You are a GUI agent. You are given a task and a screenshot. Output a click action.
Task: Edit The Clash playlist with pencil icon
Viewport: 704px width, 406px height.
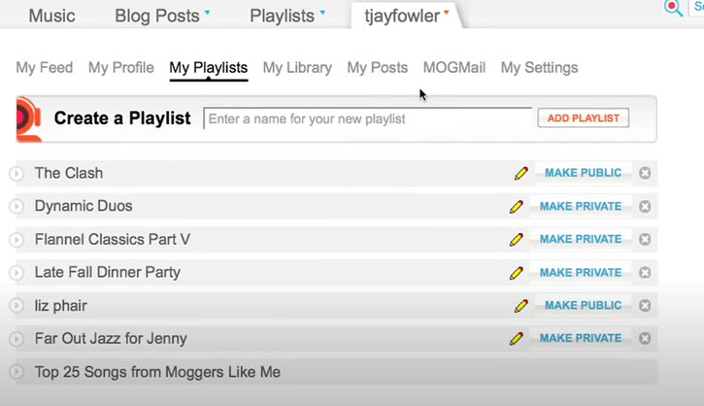pyautogui.click(x=521, y=173)
